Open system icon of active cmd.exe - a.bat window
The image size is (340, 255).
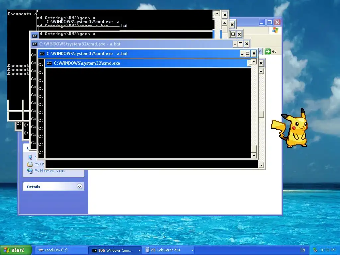42,54
